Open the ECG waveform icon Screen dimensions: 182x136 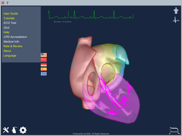[x=176, y=20]
